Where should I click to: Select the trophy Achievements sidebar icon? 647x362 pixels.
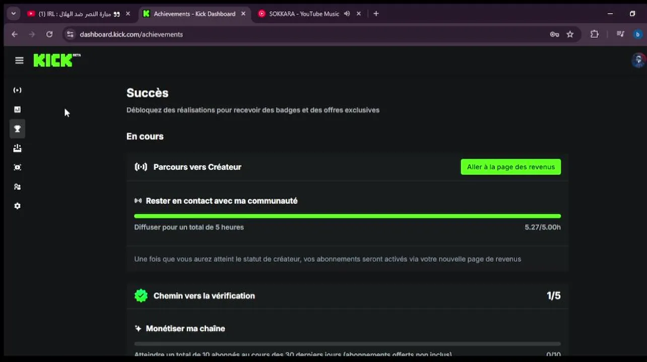point(17,129)
